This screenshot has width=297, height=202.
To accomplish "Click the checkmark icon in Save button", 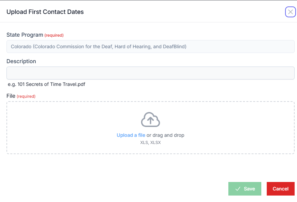I will click(x=238, y=189).
